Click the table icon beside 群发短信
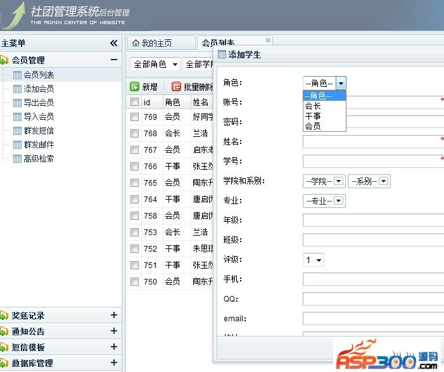This screenshot has width=444, height=372. point(17,131)
